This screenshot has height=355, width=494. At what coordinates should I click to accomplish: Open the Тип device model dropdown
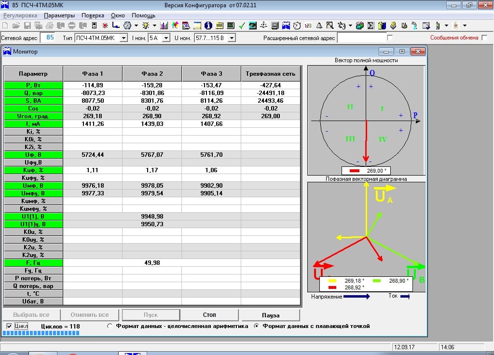pos(123,38)
